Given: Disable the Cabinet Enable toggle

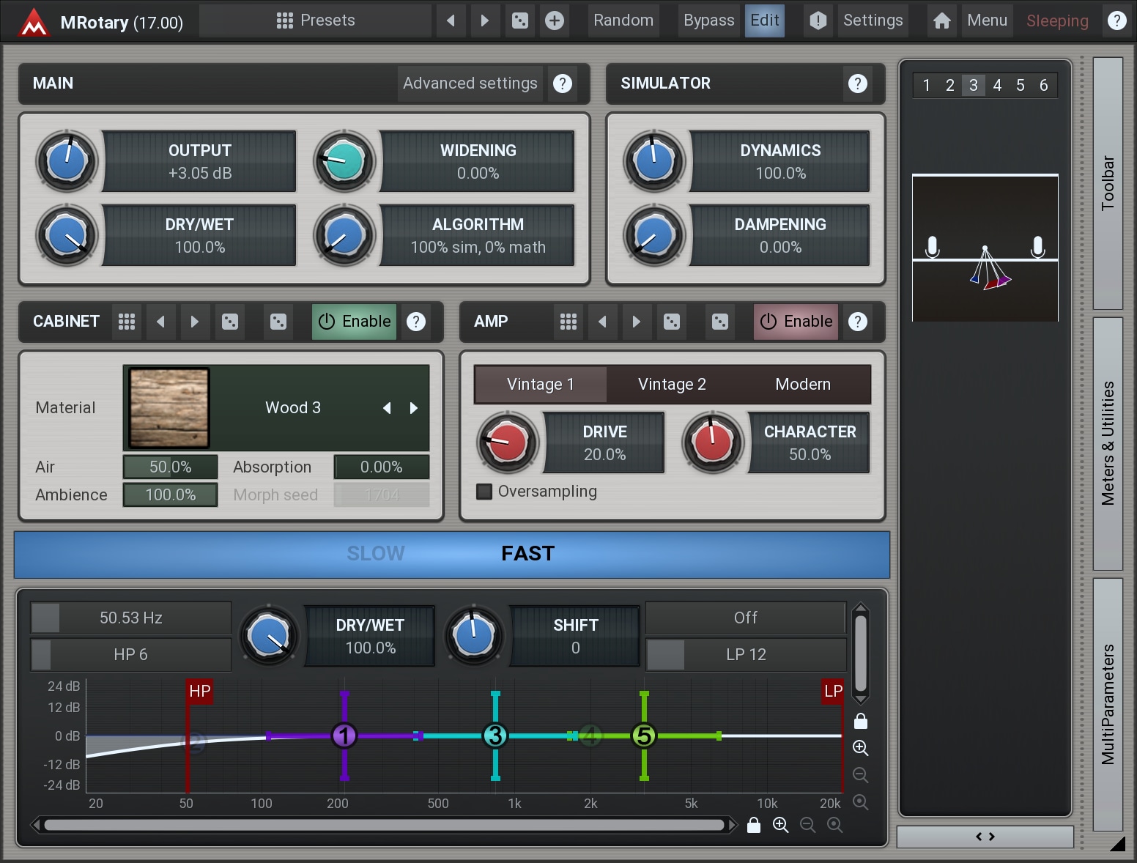Looking at the screenshot, I should pyautogui.click(x=355, y=322).
